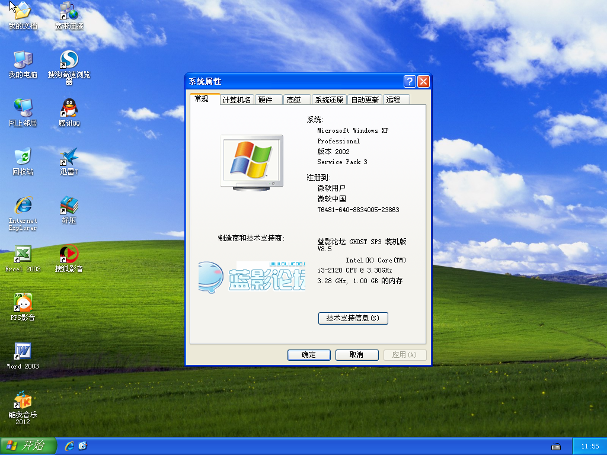Select the 腾讯QQ penguin icon
This screenshot has height=455, width=607.
click(x=69, y=113)
